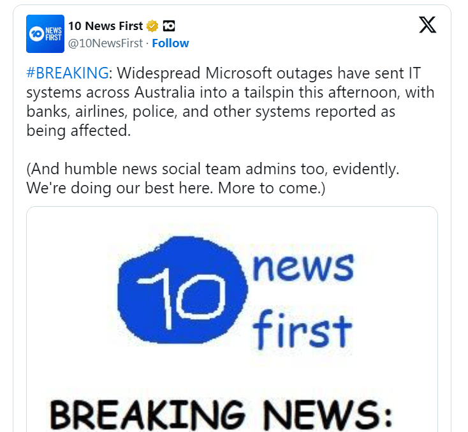
Task: Click the handwritten word "news" in the image
Action: click(x=302, y=270)
